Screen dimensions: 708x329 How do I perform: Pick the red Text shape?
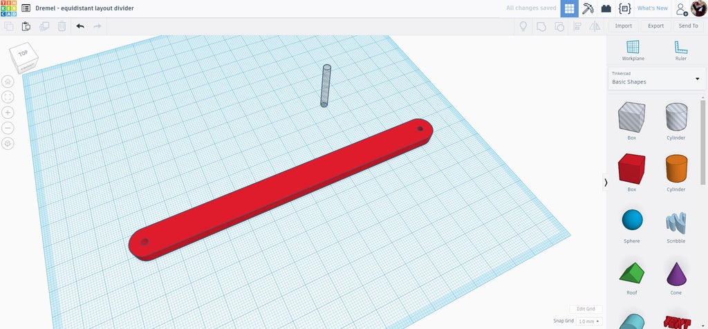[x=676, y=321]
